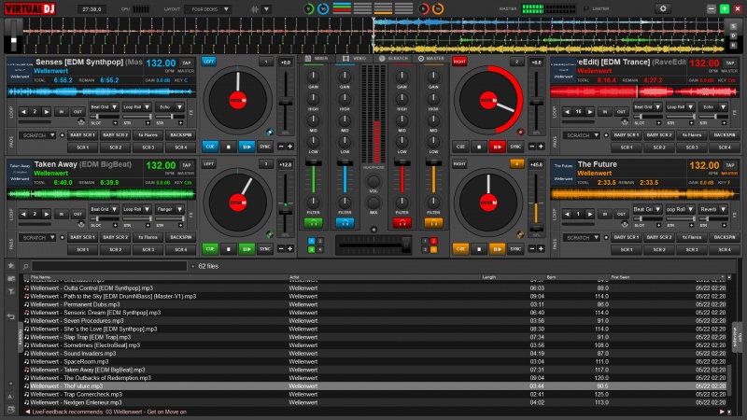Click the search magnifier icon

pyautogui.click(x=26, y=266)
